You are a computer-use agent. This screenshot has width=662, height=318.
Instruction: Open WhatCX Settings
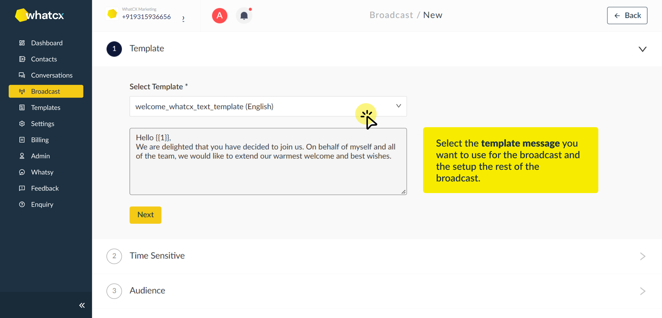tap(43, 123)
